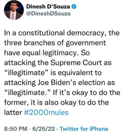
Task: Click the blue verified checkmark badge
Action: pos(74,7)
